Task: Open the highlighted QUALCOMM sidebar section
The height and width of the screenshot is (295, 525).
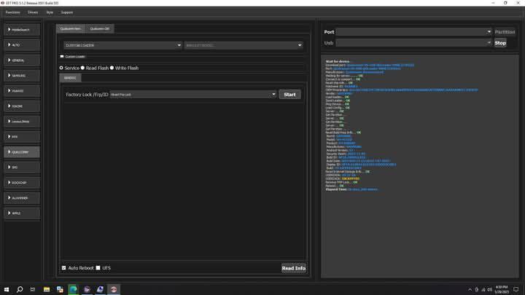Action: 22,152
